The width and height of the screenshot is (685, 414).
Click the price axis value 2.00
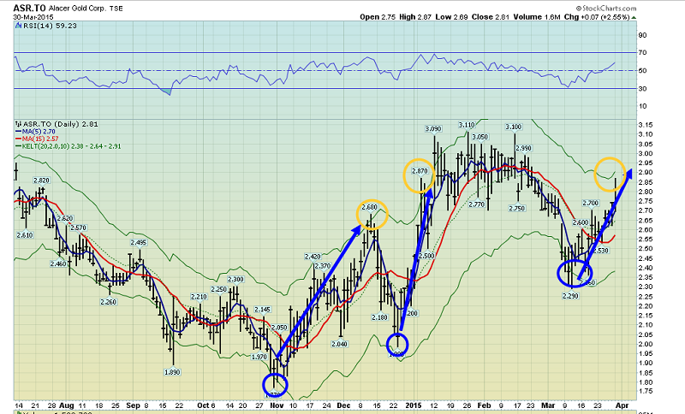point(646,344)
